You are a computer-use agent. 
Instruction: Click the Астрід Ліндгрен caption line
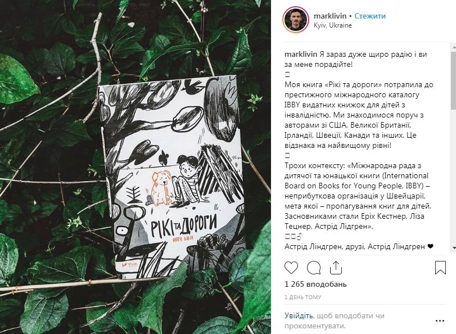tap(359, 246)
